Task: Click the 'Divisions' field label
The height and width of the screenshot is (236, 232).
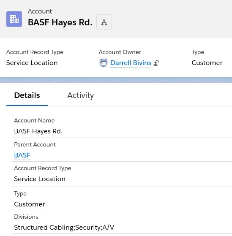Action: pos(26,217)
